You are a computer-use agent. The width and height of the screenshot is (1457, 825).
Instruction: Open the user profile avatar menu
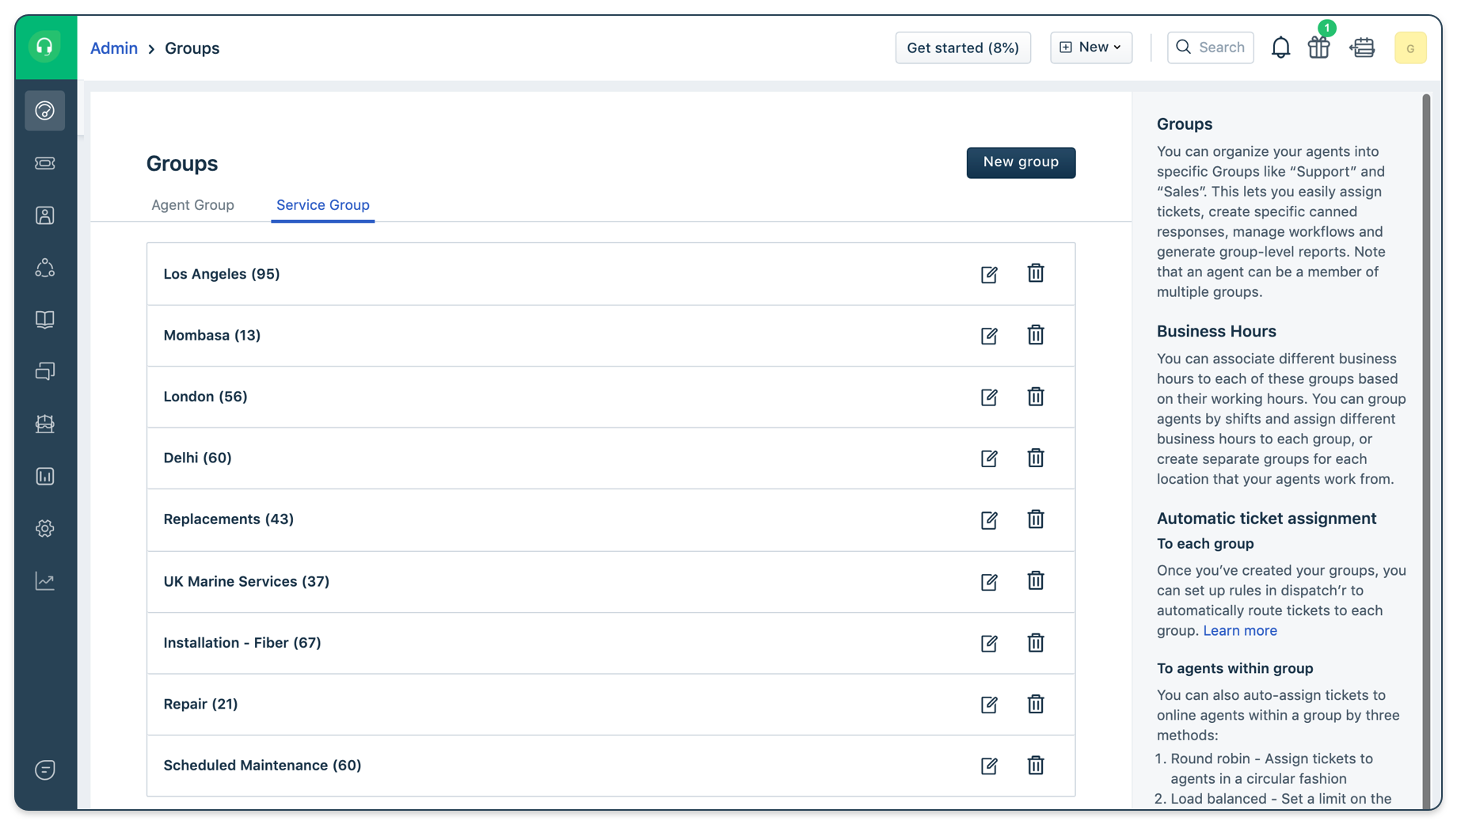[x=1409, y=48]
